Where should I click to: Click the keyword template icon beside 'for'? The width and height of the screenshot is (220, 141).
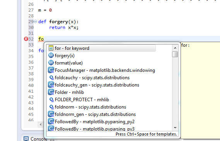(51, 48)
